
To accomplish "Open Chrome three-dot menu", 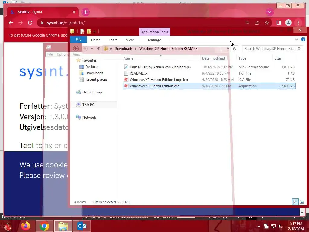I will [298, 23].
